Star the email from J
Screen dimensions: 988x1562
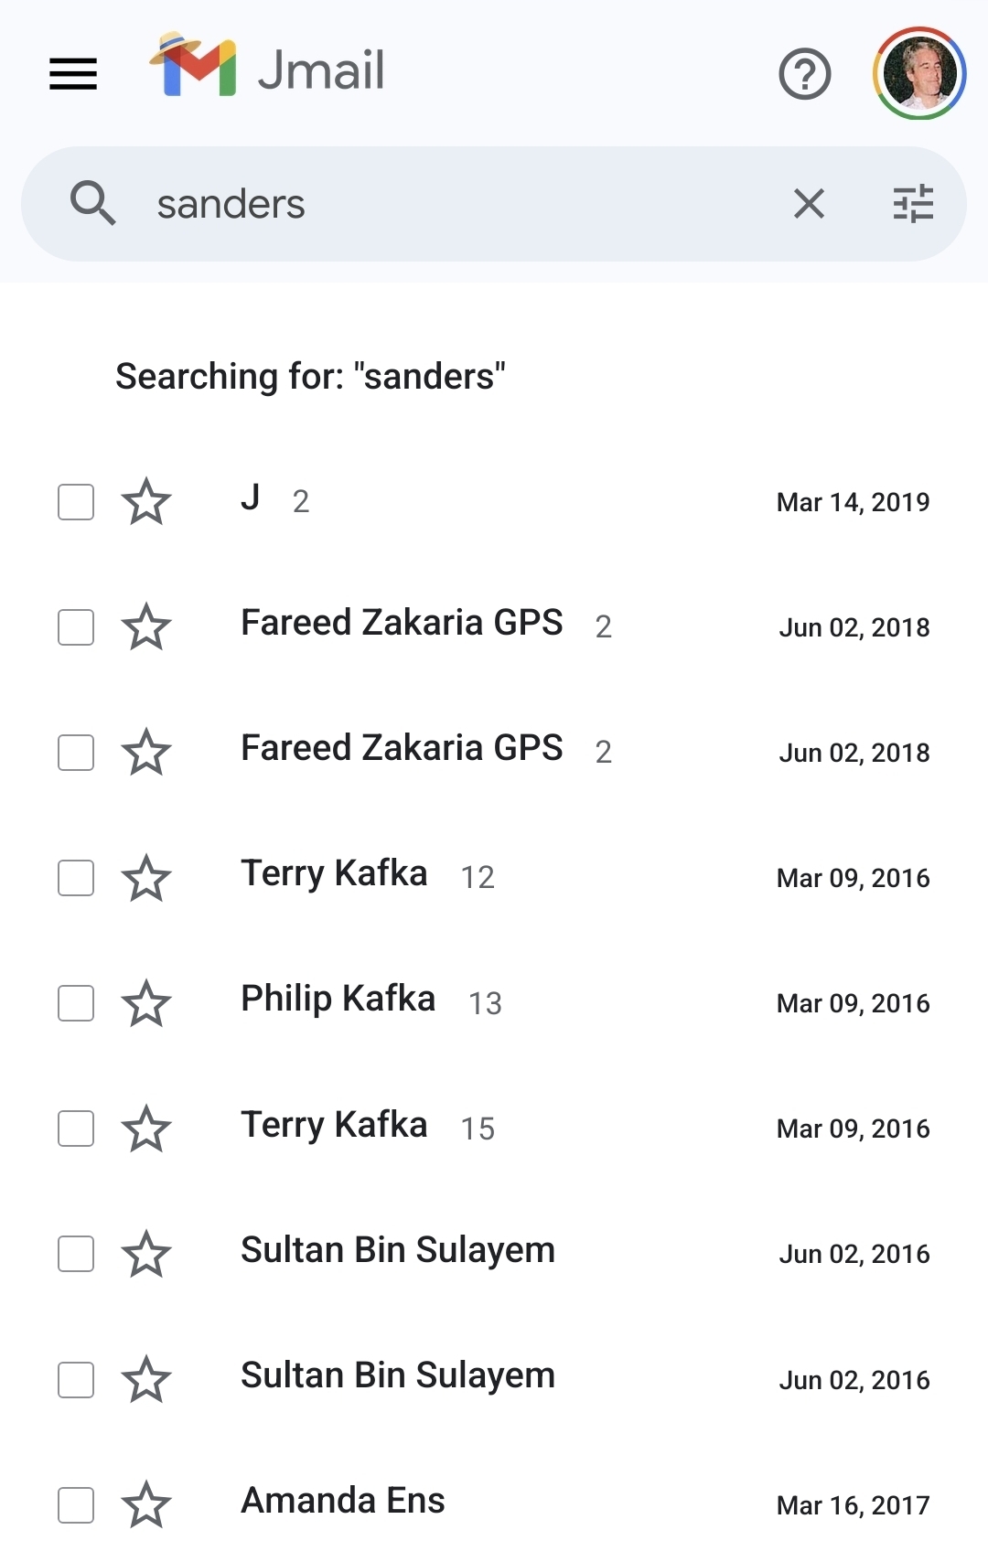coord(146,501)
